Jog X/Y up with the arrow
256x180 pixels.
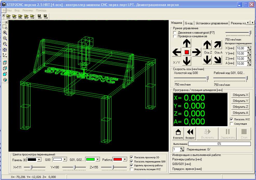pos(187,43)
